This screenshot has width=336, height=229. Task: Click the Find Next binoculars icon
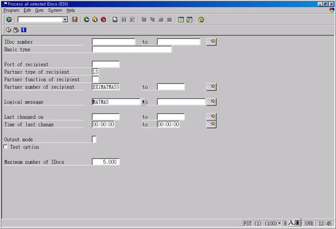tap(132, 20)
